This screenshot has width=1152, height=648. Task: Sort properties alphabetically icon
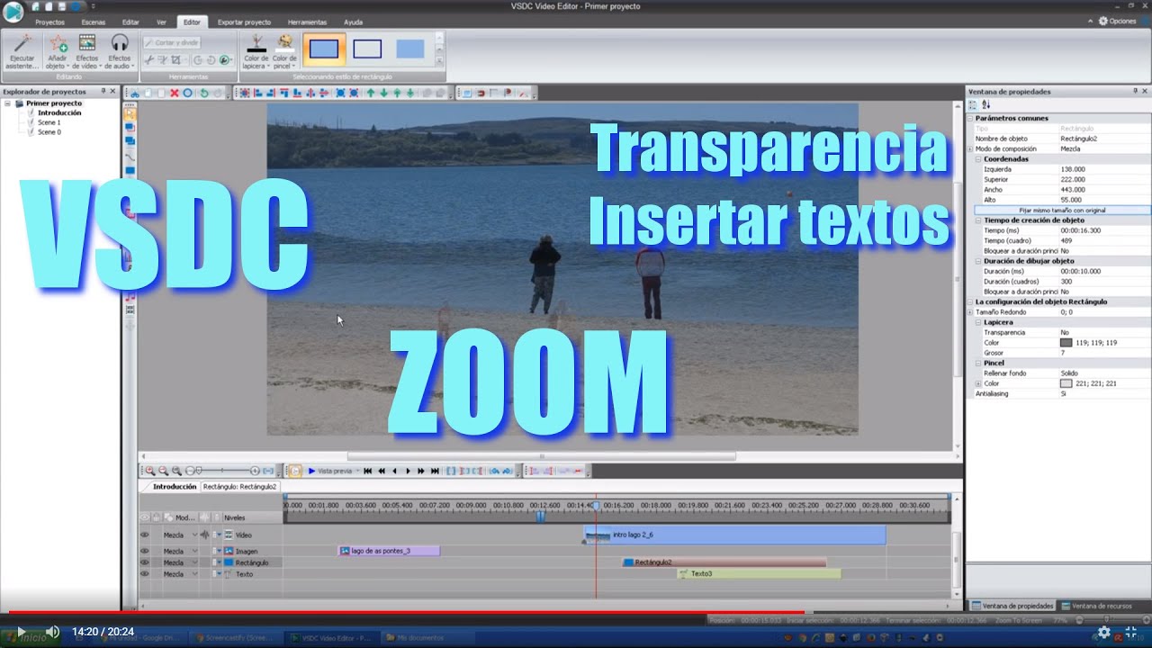click(985, 105)
